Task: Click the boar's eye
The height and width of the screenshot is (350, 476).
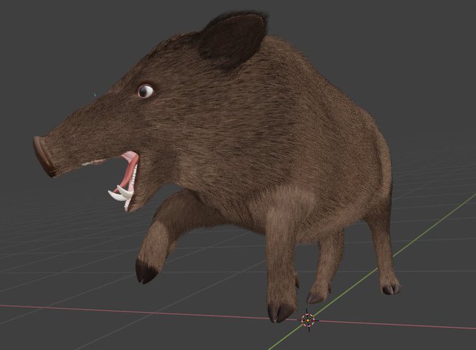Action: pyautogui.click(x=146, y=91)
